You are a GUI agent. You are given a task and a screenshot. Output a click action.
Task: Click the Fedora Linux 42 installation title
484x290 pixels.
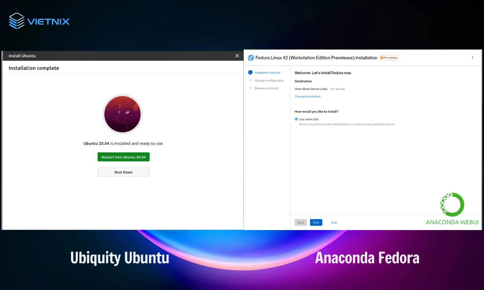tap(316, 58)
